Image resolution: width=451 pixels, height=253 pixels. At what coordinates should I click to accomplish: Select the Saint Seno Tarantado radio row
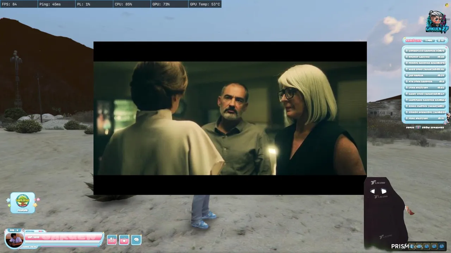point(425,94)
